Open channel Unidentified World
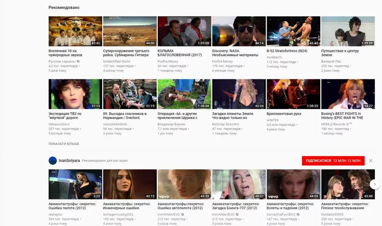 [117, 61]
